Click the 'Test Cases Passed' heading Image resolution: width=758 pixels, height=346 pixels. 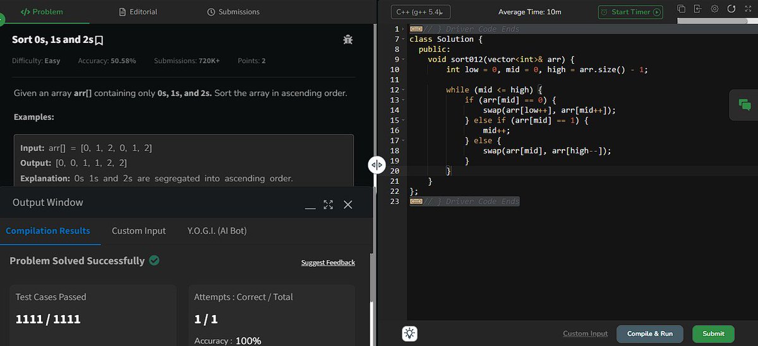click(x=51, y=297)
